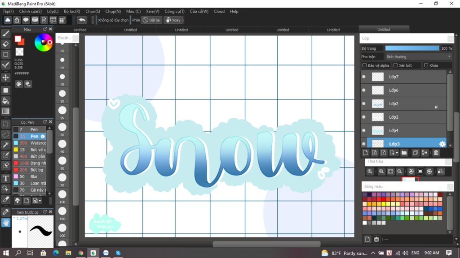Select the Bút bg brush
Image resolution: width=460 pixels, height=258 pixels.
[x=30, y=170]
